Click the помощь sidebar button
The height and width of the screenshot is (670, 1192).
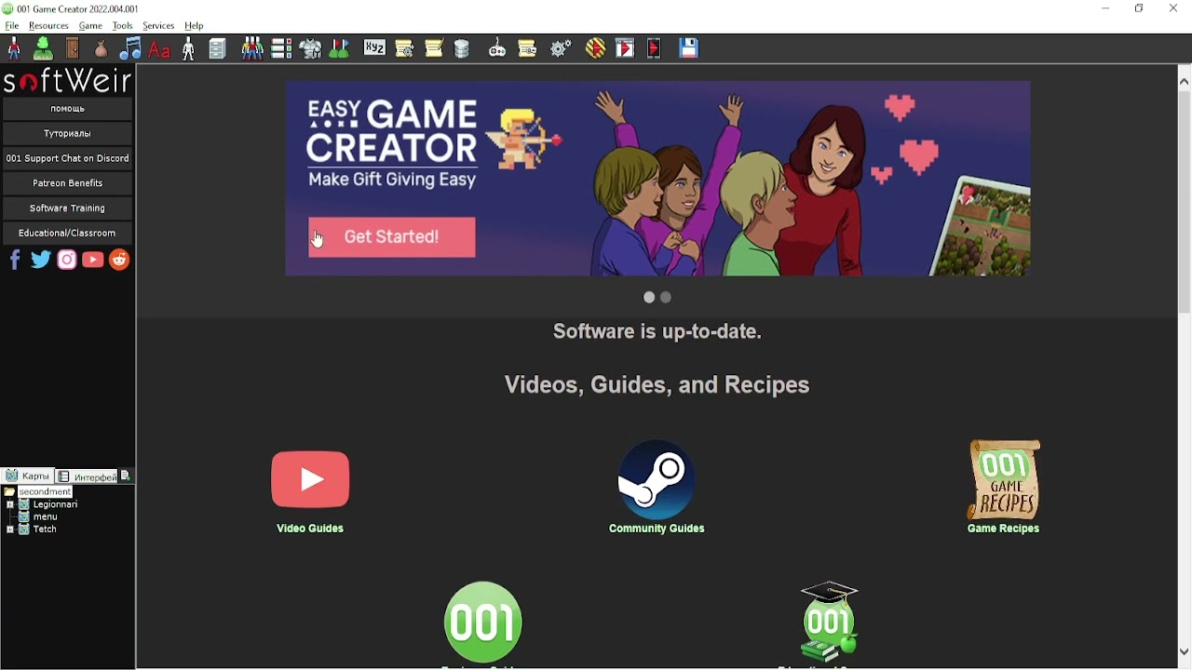pyautogui.click(x=68, y=109)
